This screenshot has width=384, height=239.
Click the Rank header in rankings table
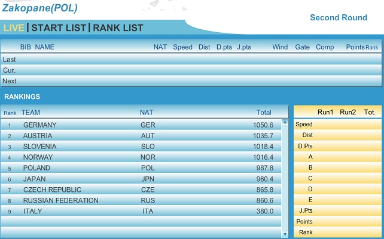point(10,113)
